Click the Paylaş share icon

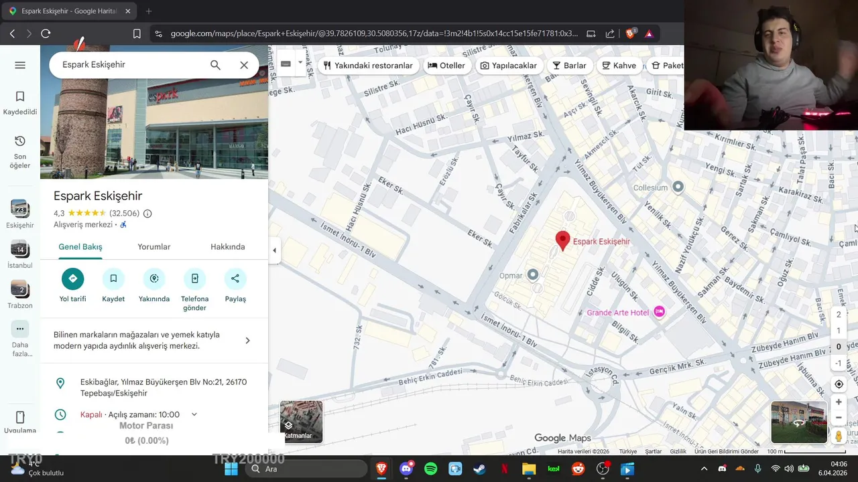[x=235, y=278]
